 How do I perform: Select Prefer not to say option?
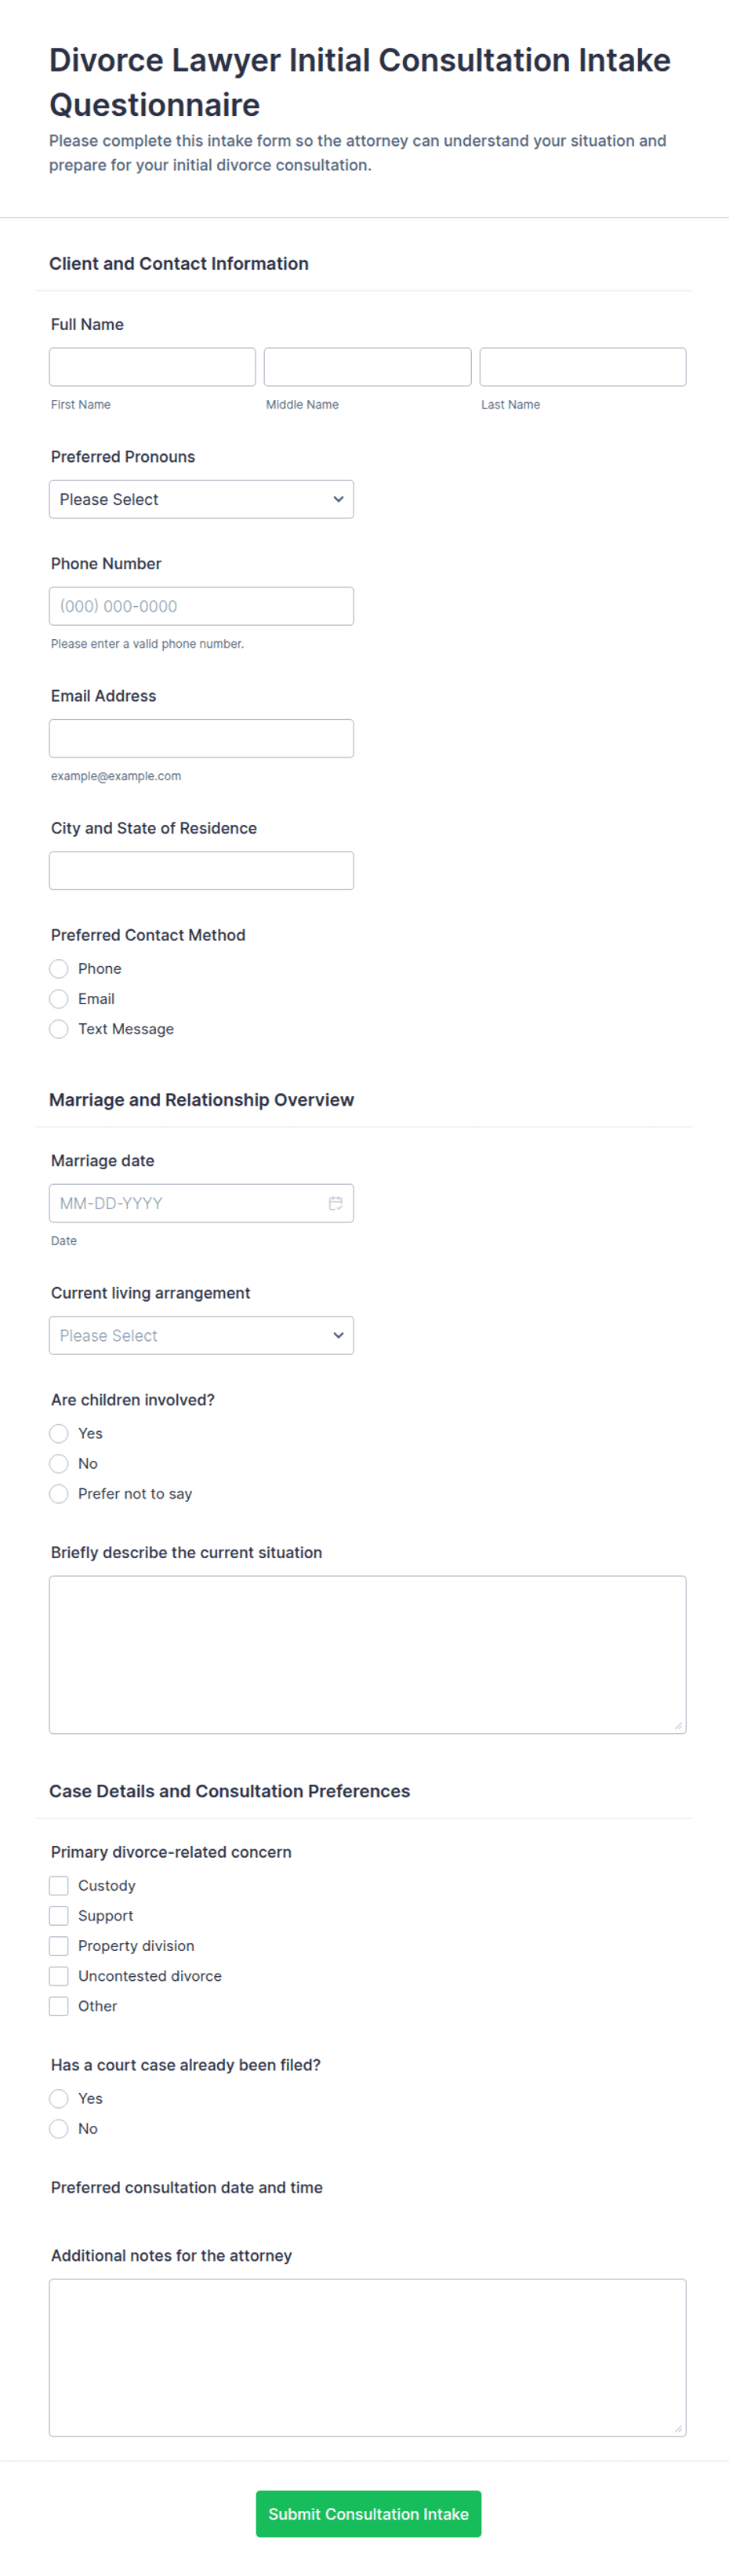coord(59,1493)
